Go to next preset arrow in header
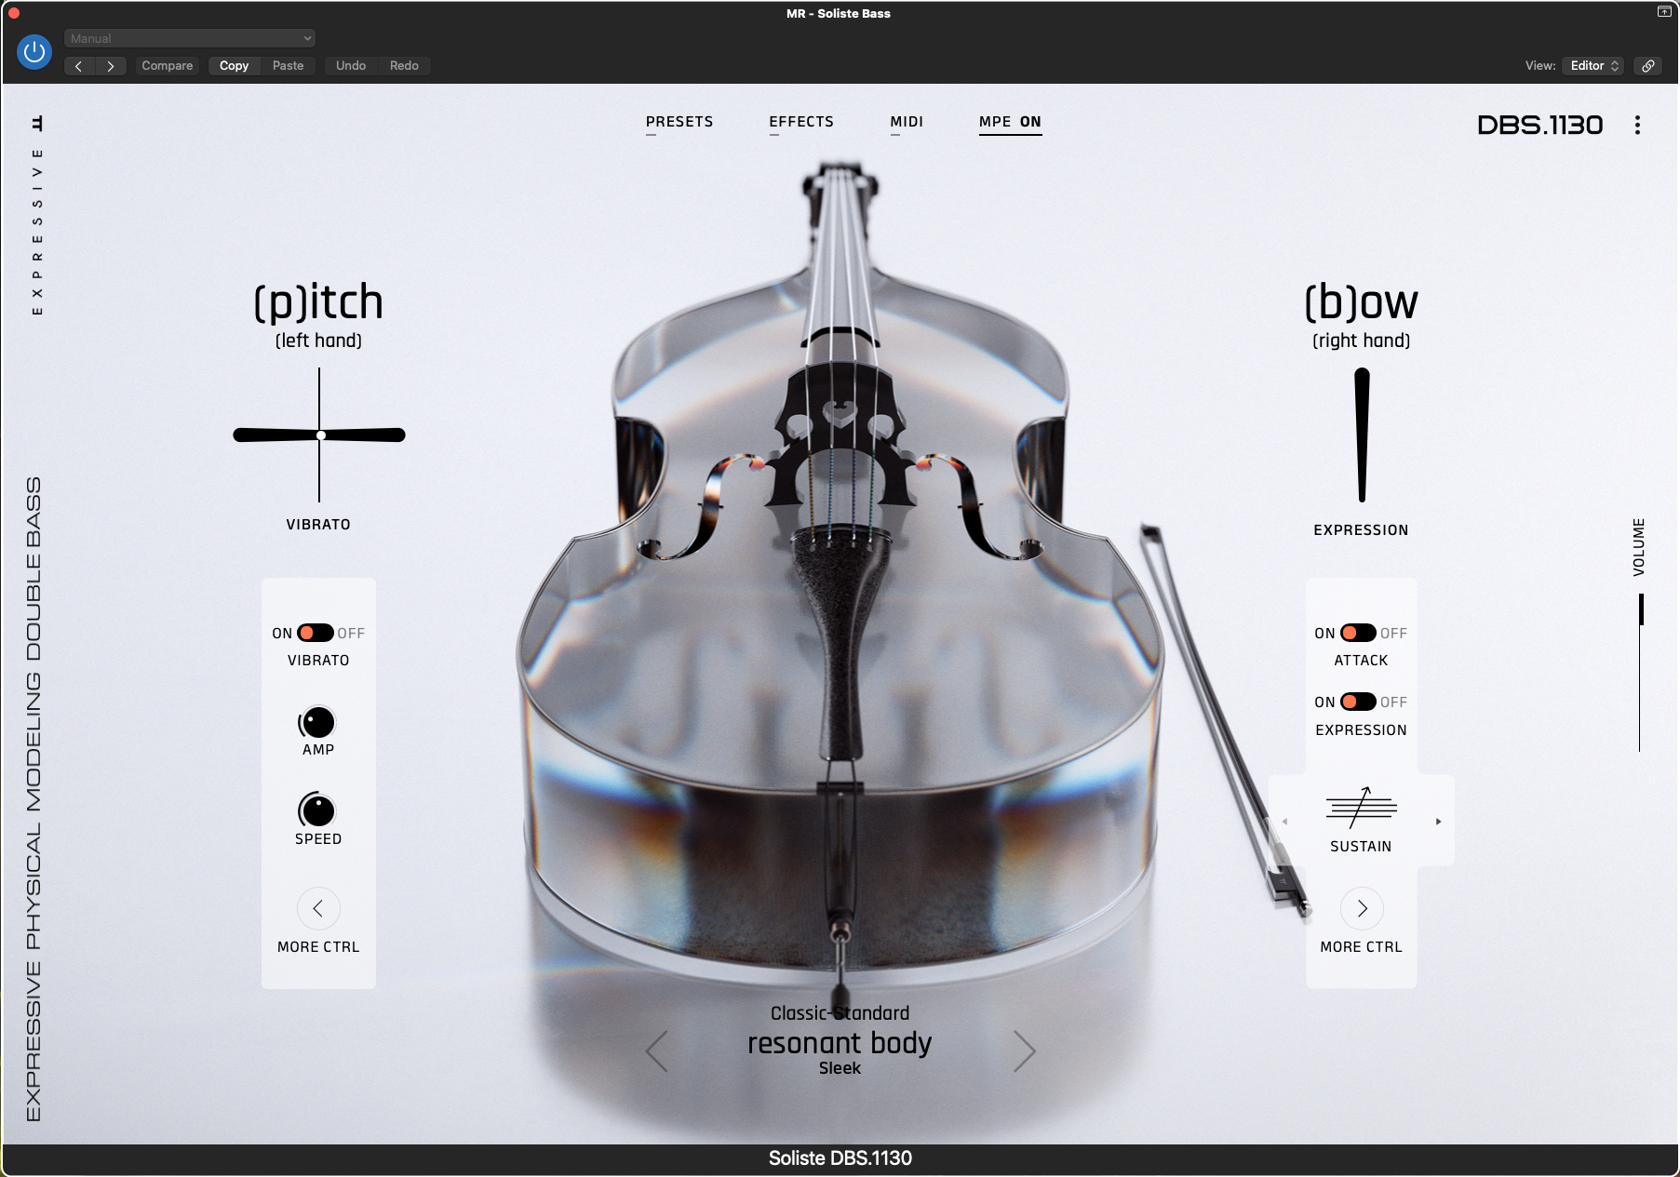 [x=111, y=66]
